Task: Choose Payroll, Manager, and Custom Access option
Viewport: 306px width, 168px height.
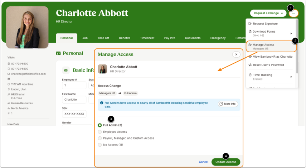Action: pyautogui.click(x=100, y=138)
